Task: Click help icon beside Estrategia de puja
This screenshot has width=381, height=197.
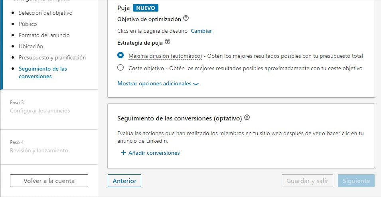Action: [168, 42]
